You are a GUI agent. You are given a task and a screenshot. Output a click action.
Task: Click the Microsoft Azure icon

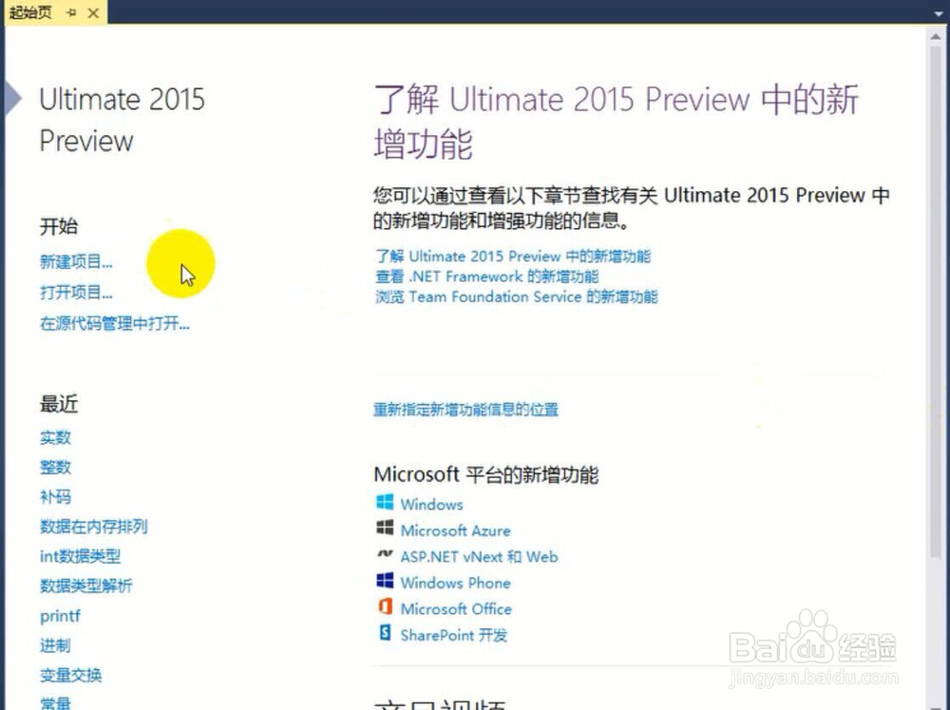coord(385,528)
